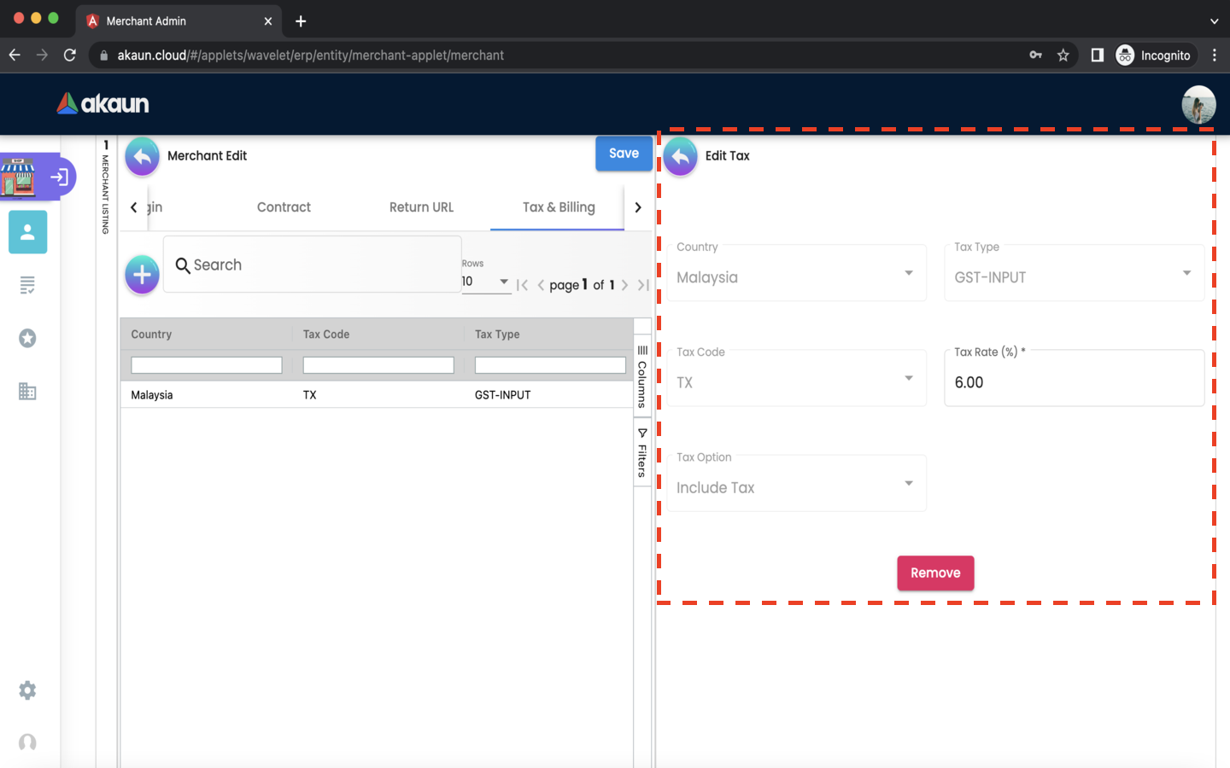
Task: Open the Rows per page dropdown
Action: [485, 282]
